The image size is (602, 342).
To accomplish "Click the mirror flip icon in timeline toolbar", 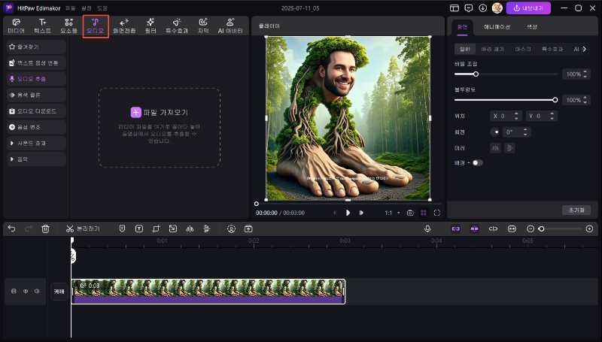I will [x=190, y=229].
